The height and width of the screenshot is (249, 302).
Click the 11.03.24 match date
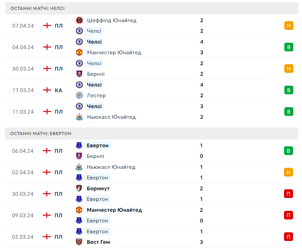pyautogui.click(x=23, y=112)
